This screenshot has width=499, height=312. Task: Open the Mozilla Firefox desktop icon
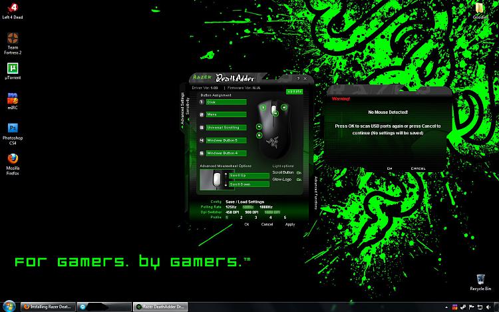click(13, 164)
